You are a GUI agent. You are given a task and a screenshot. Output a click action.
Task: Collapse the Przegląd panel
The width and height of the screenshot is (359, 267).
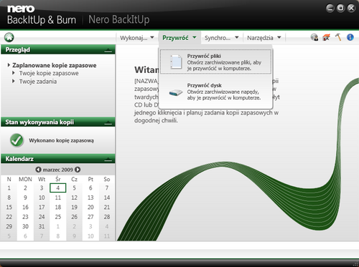[108, 50]
